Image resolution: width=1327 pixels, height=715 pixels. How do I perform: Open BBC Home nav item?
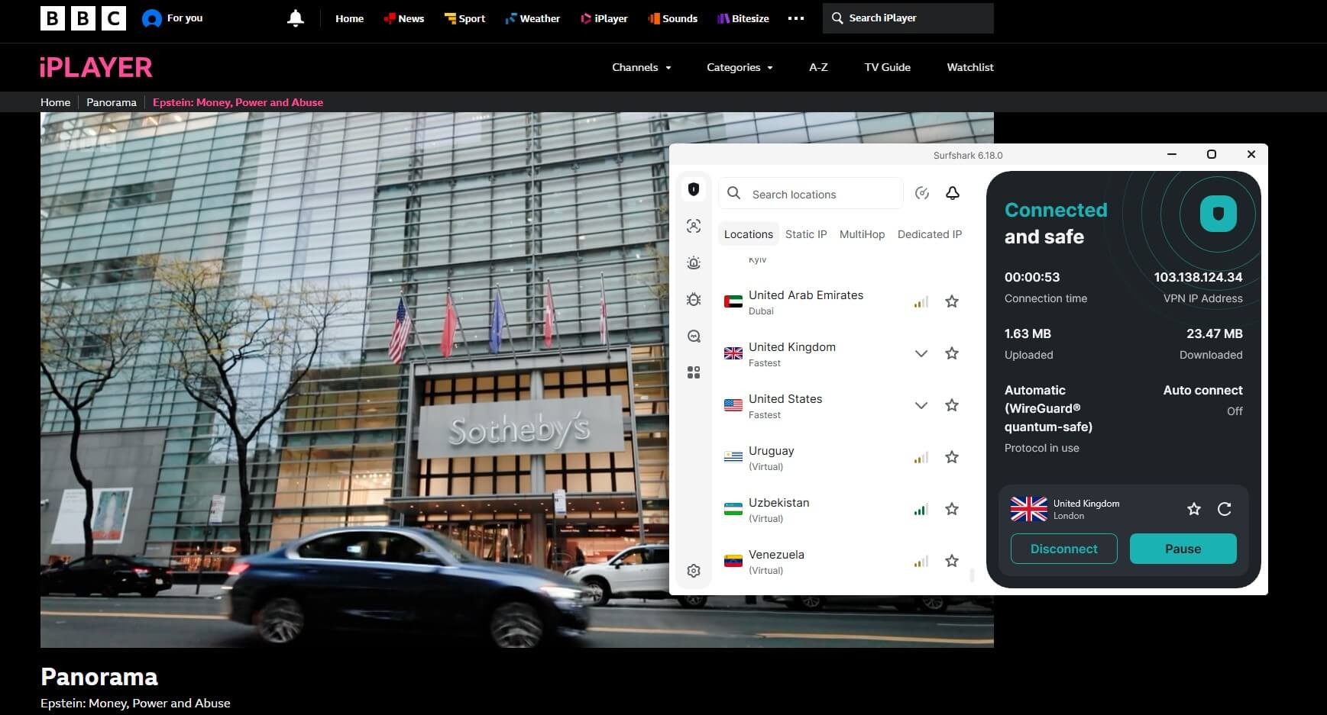tap(349, 18)
